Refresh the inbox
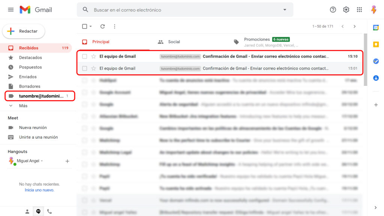The width and height of the screenshot is (384, 216). (x=103, y=27)
